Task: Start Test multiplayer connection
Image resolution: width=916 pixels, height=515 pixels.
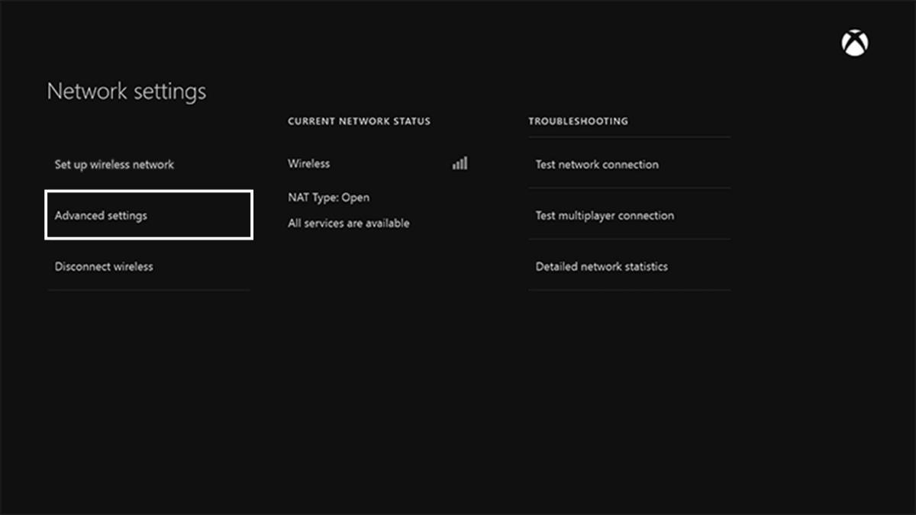Action: [x=629, y=215]
